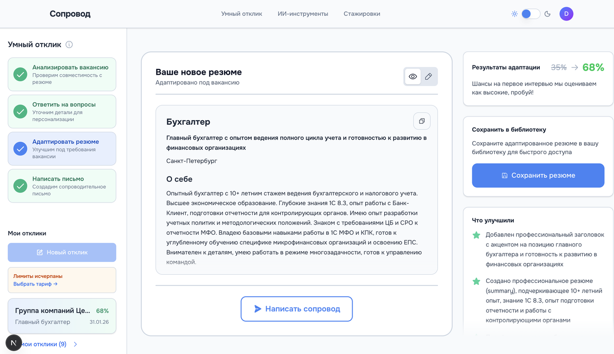Open the Группа компаний Це... application card
Image resolution: width=614 pixels, height=354 pixels.
tap(62, 316)
